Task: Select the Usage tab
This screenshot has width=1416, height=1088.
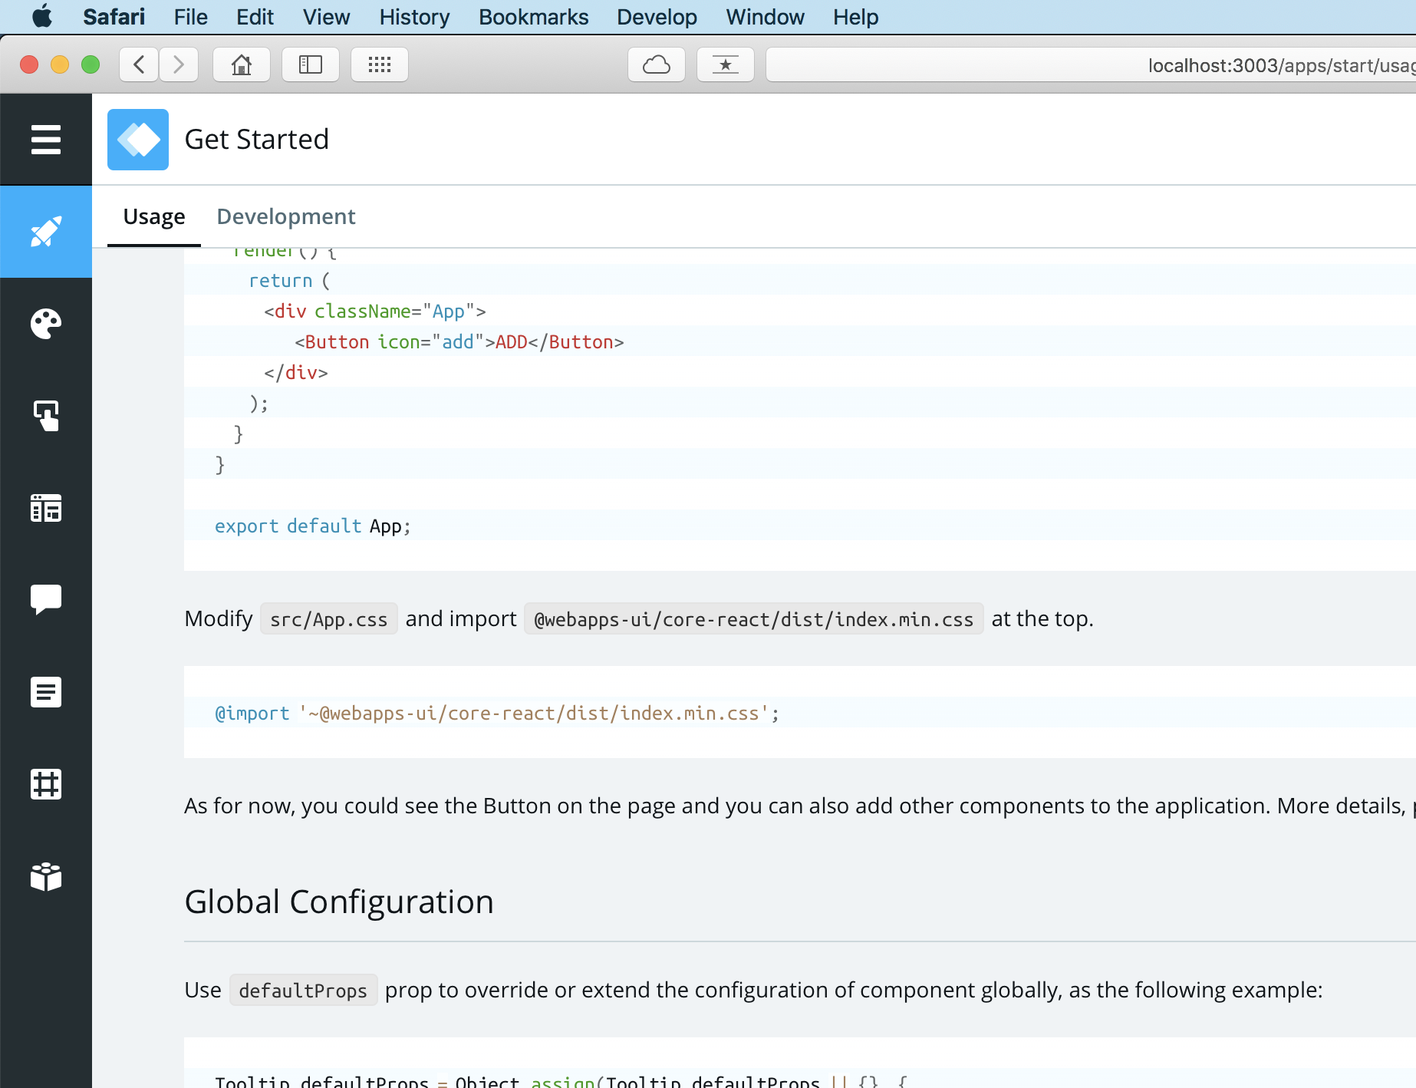Action: tap(153, 216)
